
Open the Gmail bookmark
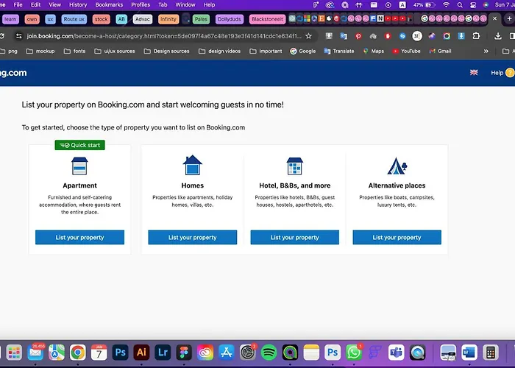440,52
